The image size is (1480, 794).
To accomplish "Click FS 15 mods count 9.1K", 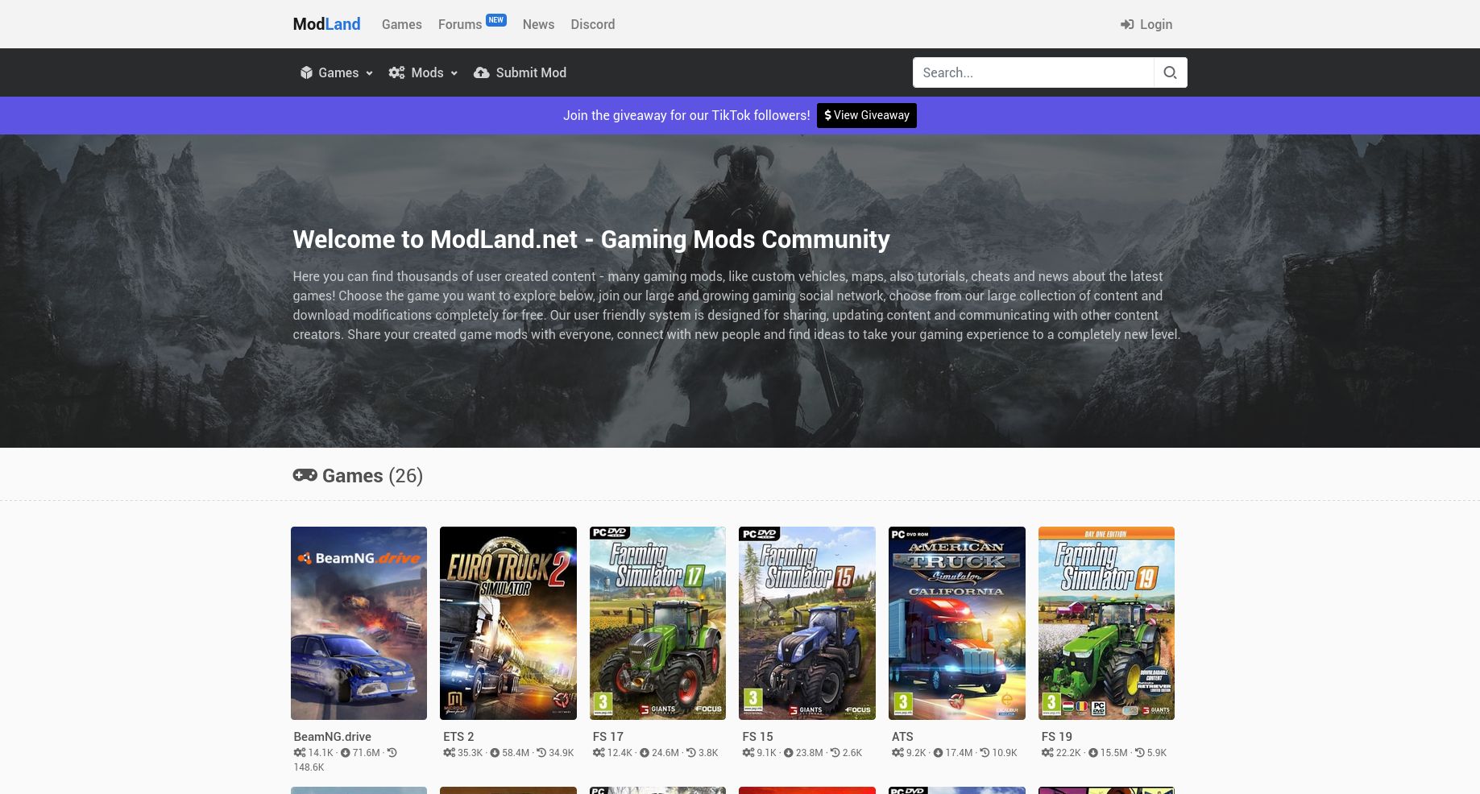I will (766, 753).
